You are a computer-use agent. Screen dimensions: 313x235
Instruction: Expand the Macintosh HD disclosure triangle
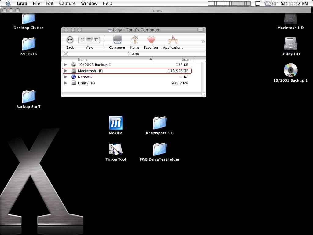pyautogui.click(x=66, y=71)
